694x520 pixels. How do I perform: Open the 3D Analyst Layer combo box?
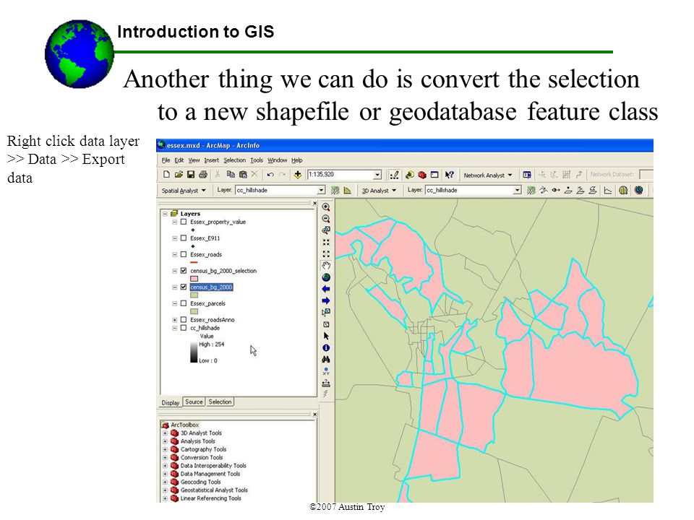tap(473, 190)
